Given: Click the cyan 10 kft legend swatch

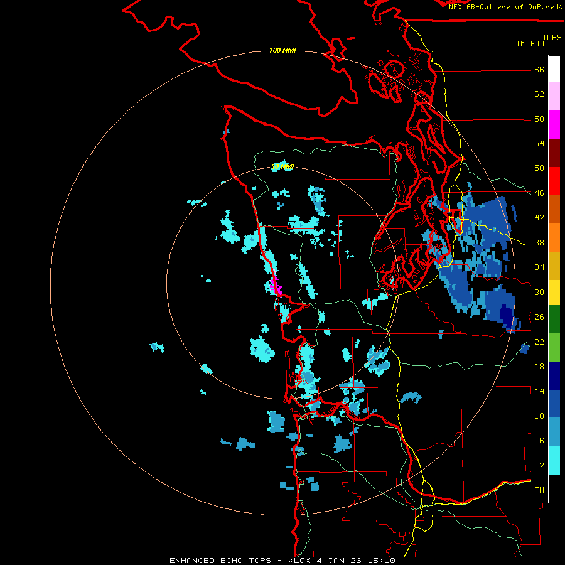Looking at the screenshot, I should [554, 460].
